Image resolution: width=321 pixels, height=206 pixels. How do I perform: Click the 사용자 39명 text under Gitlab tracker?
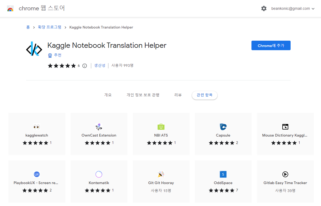click(285, 190)
